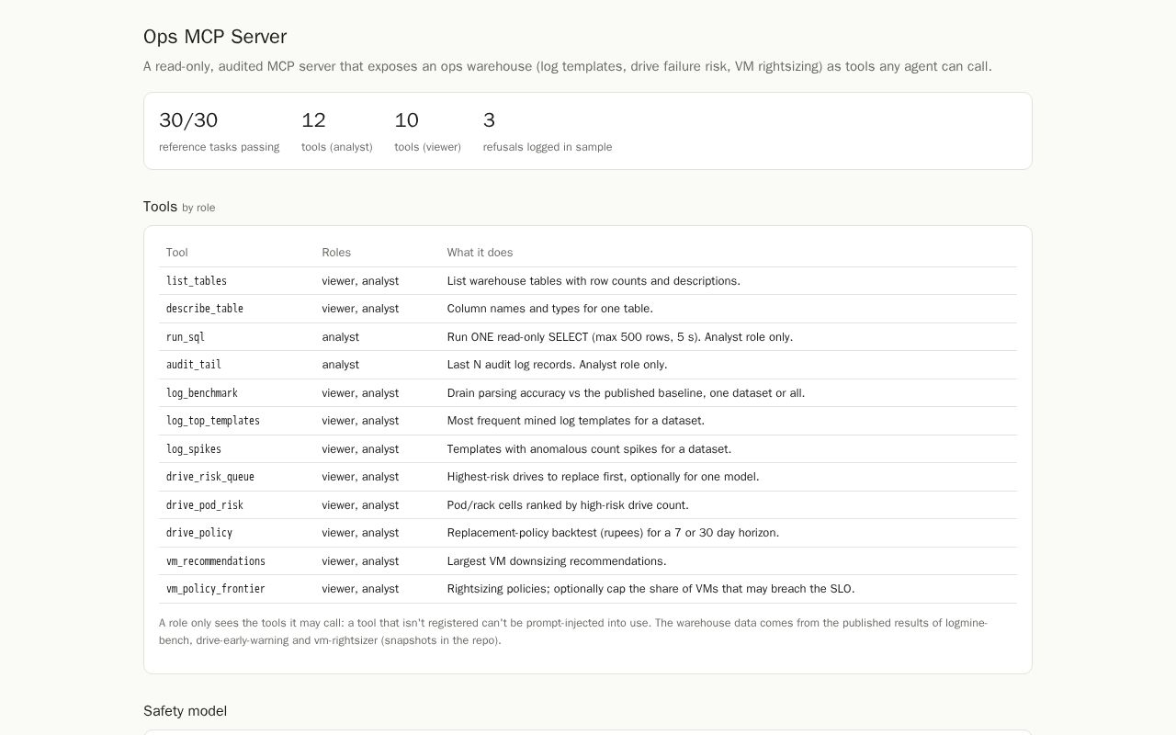Click 'Replacement-policy backtest (rupees)' description
The image size is (1176, 735).
click(x=613, y=533)
